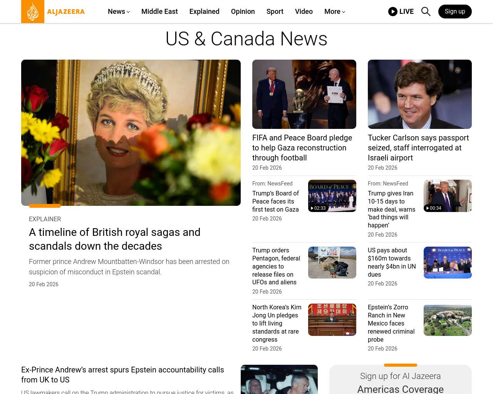This screenshot has width=493, height=394.
Task: Click the Sign up button
Action: (x=455, y=12)
